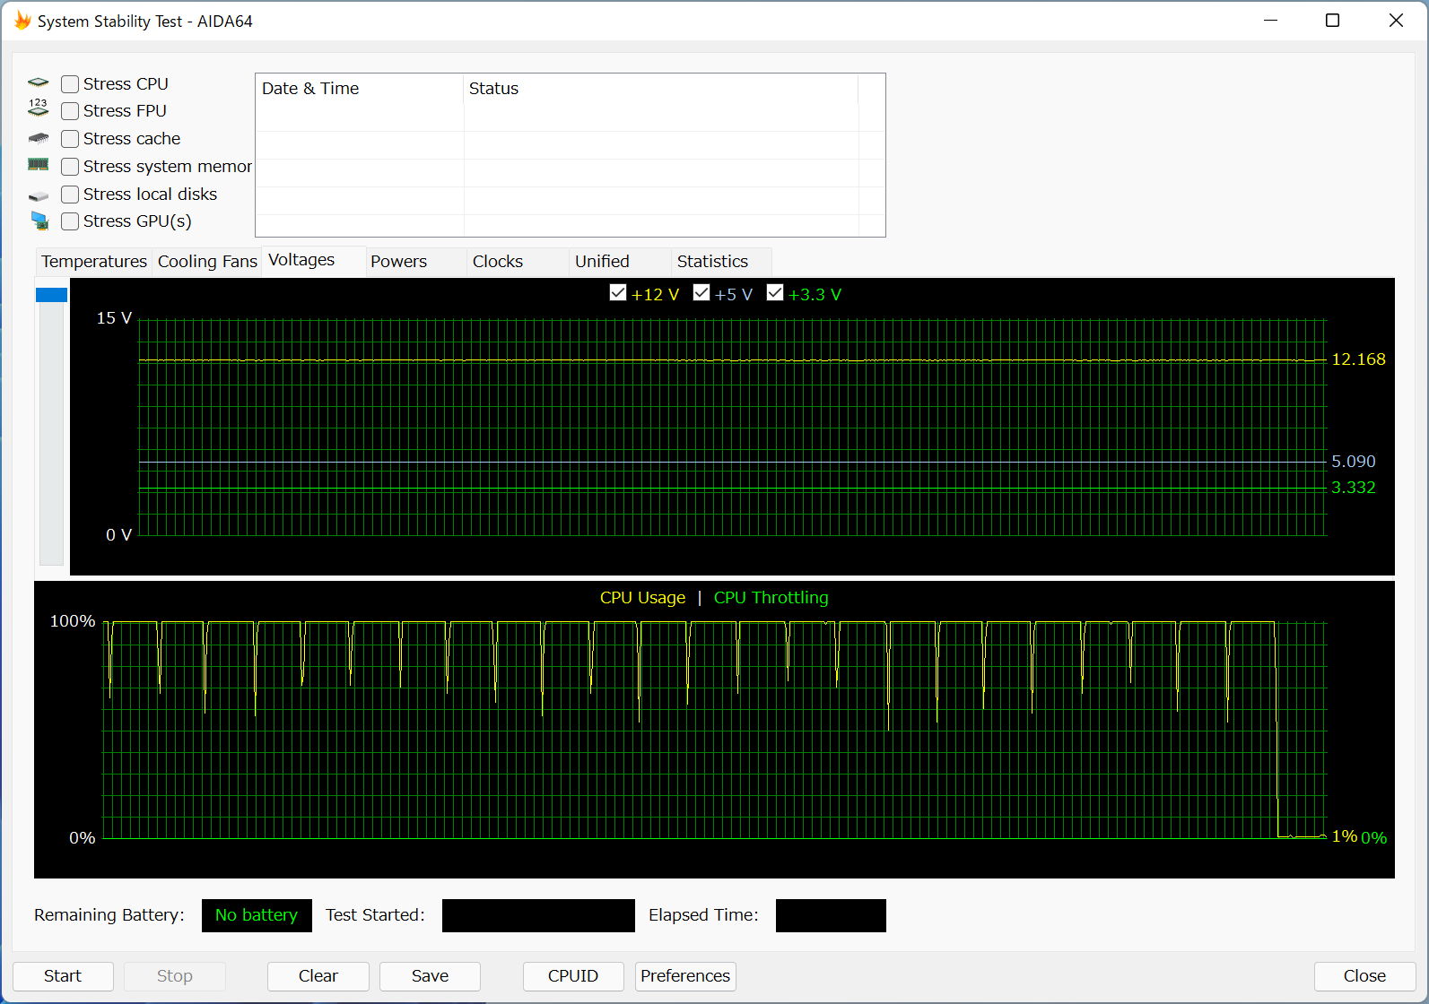This screenshot has width=1429, height=1004.
Task: Maximize the AIDA64 window
Action: point(1332,21)
